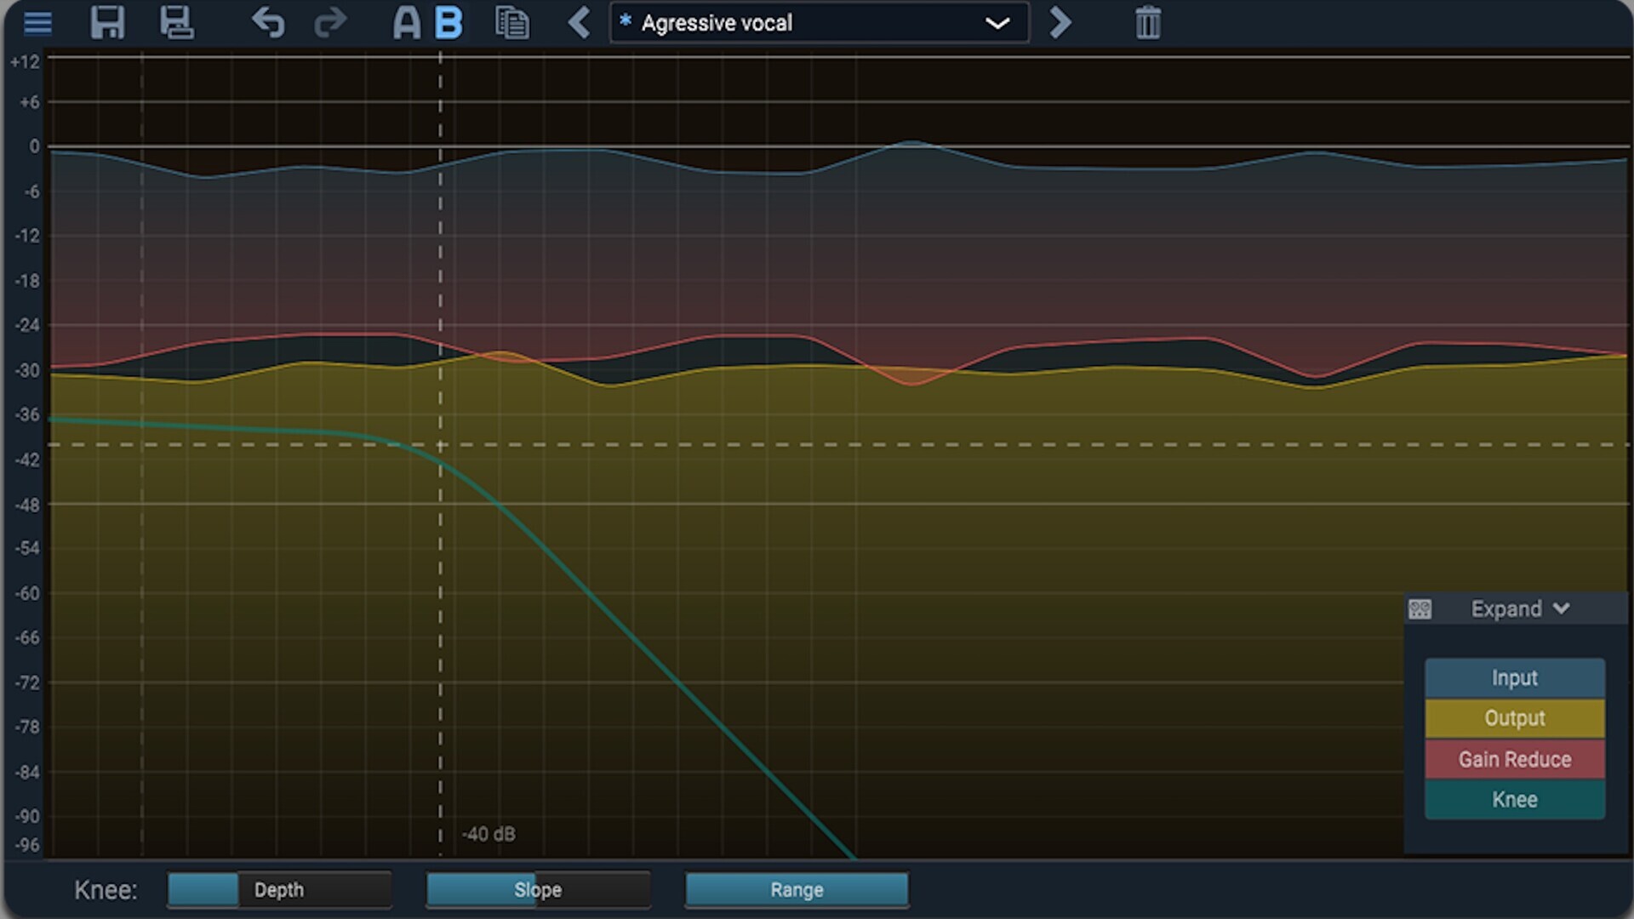Click the Knee Range slider
The image size is (1634, 919).
(x=797, y=890)
